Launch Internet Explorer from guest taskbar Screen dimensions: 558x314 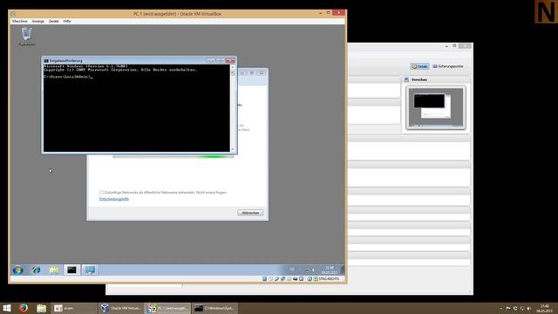(x=36, y=270)
